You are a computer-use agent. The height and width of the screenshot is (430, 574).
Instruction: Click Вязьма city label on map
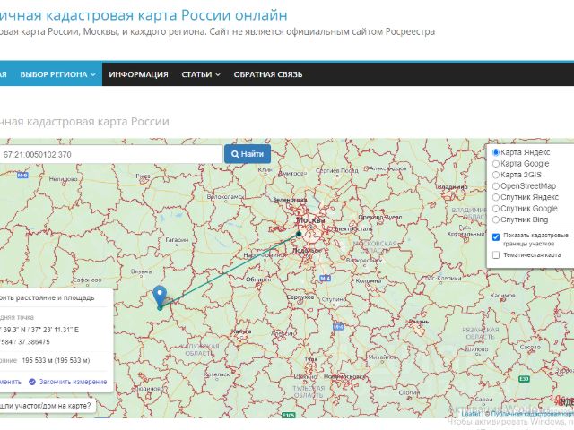point(141,271)
